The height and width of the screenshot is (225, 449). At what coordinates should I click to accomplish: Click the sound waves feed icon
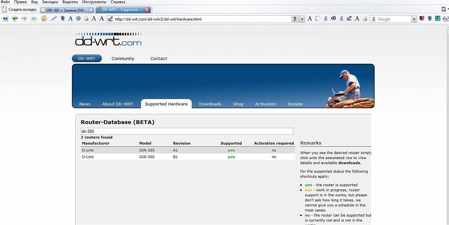coord(333,19)
